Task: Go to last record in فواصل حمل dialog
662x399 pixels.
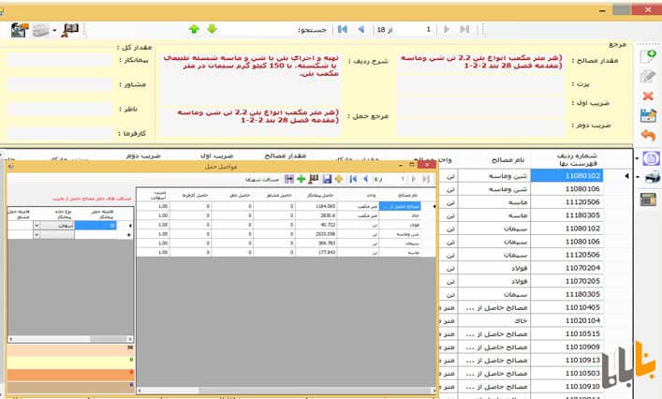Action: 426,179
